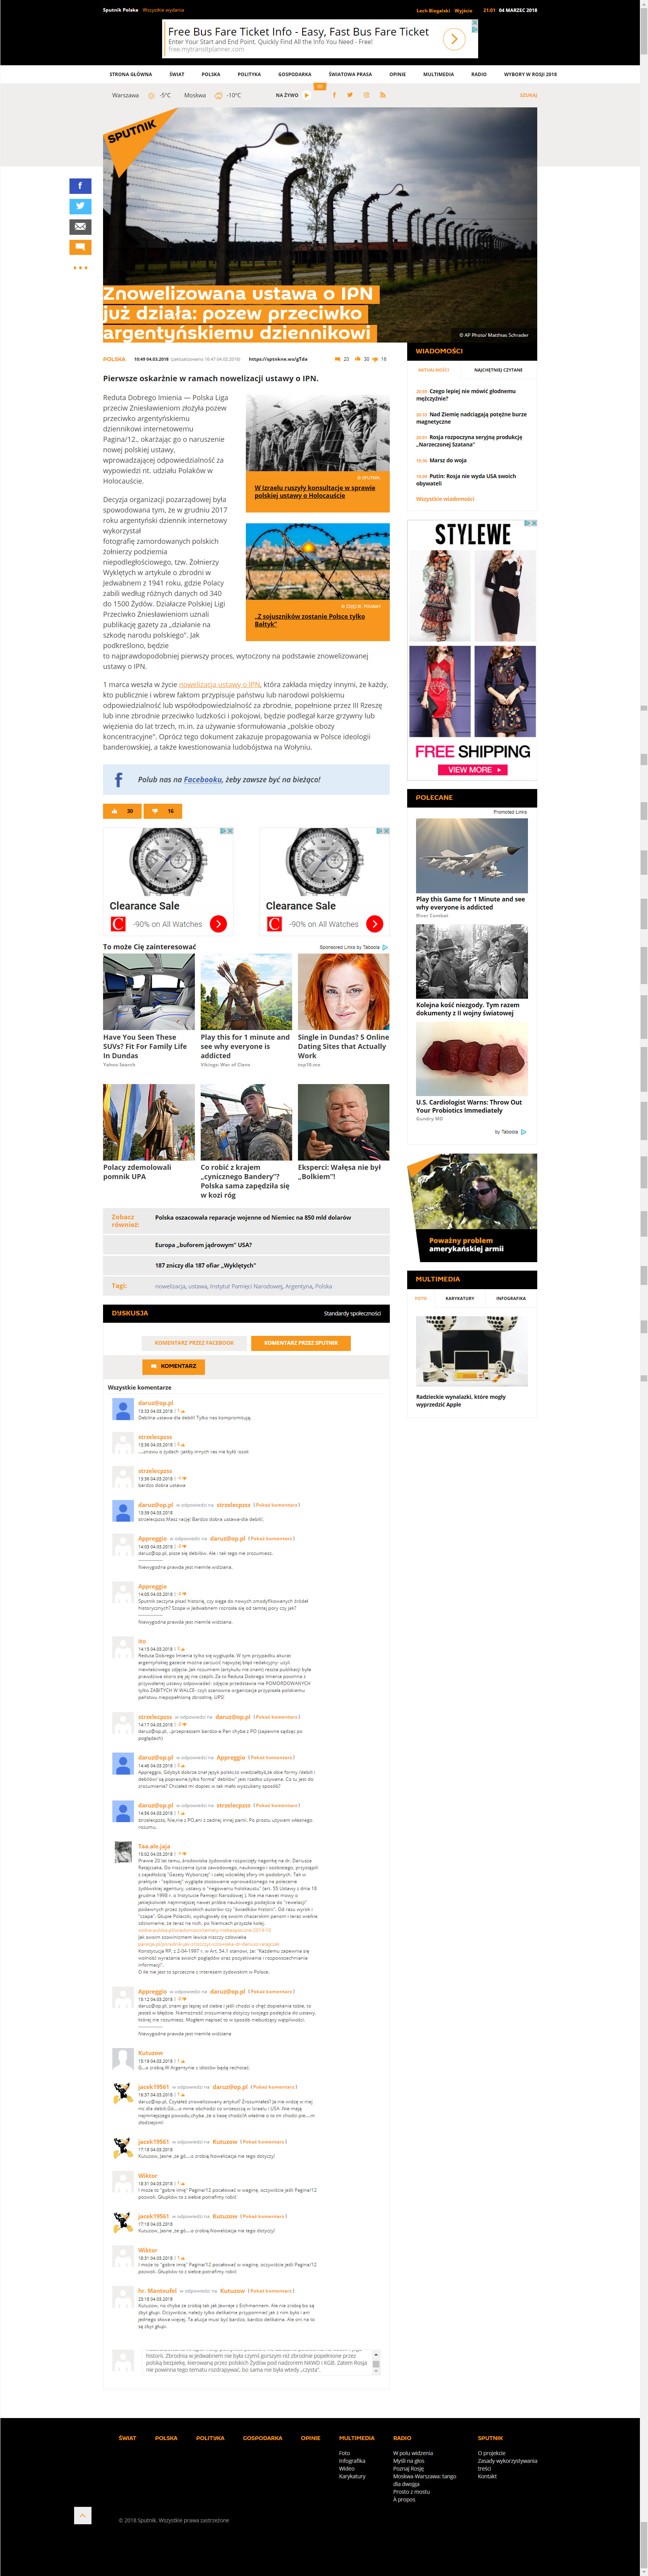
Task: Click the thumbs-up like button showing 30
Action: pyautogui.click(x=122, y=811)
